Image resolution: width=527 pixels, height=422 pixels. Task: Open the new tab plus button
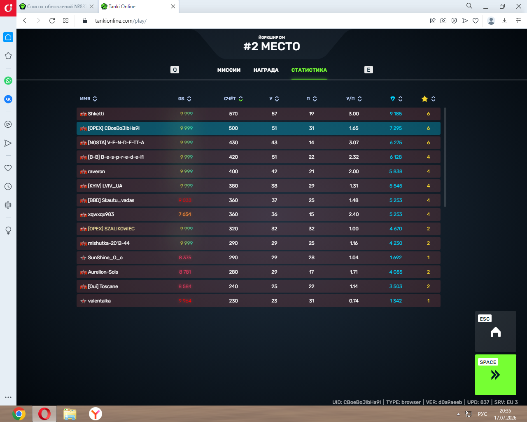pyautogui.click(x=185, y=6)
